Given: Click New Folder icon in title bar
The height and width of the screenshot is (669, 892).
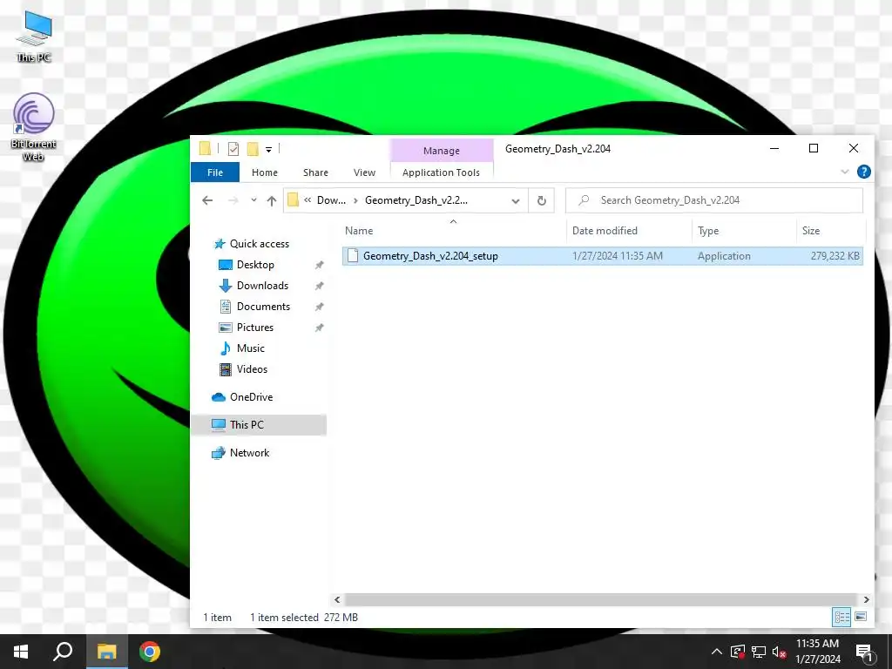Looking at the screenshot, I should (x=253, y=149).
